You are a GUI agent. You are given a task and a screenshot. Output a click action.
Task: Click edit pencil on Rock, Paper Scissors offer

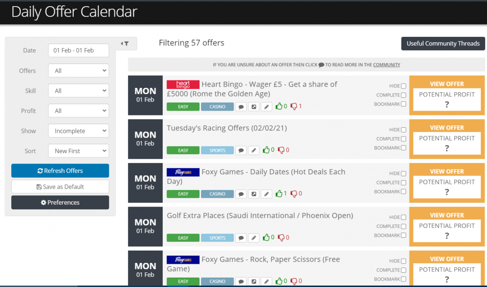266,281
